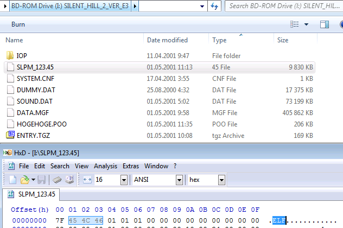Click the Burn button

point(18,24)
